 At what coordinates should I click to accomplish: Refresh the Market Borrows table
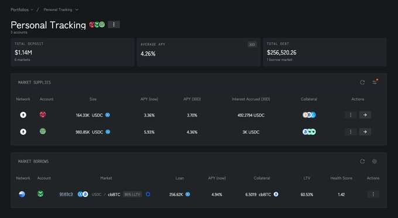[x=362, y=161]
